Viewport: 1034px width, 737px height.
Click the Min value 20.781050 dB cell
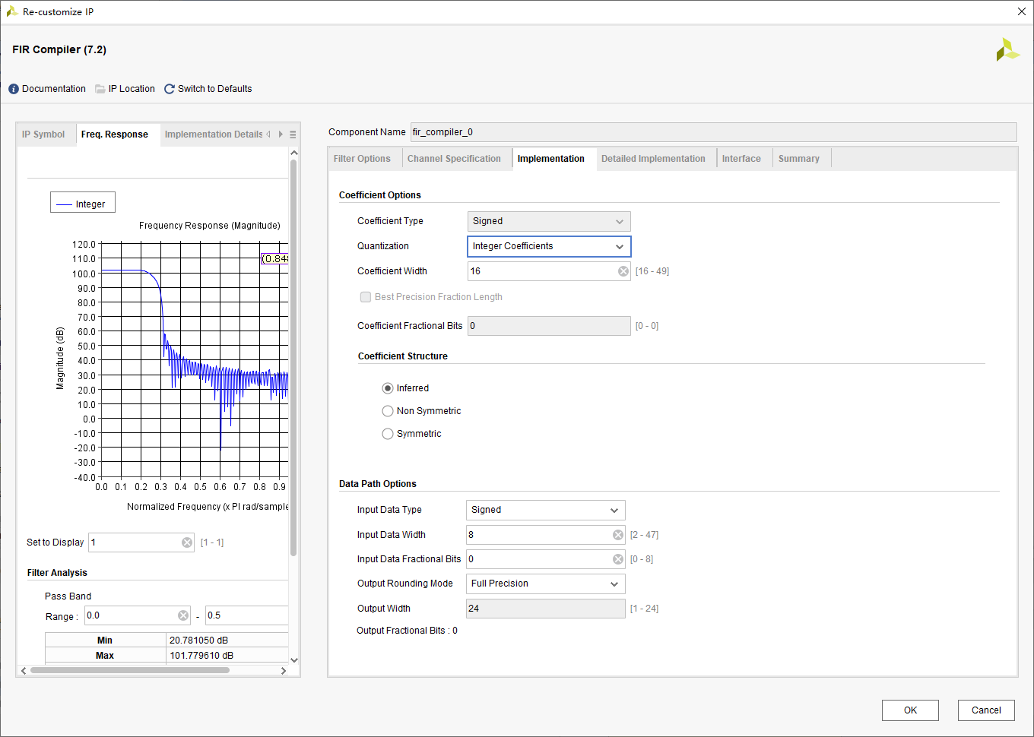tap(227, 641)
